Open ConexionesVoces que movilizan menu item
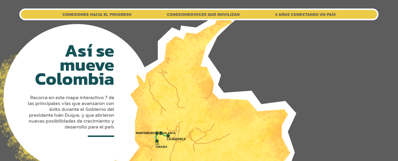398x161 pixels. pyautogui.click(x=203, y=14)
